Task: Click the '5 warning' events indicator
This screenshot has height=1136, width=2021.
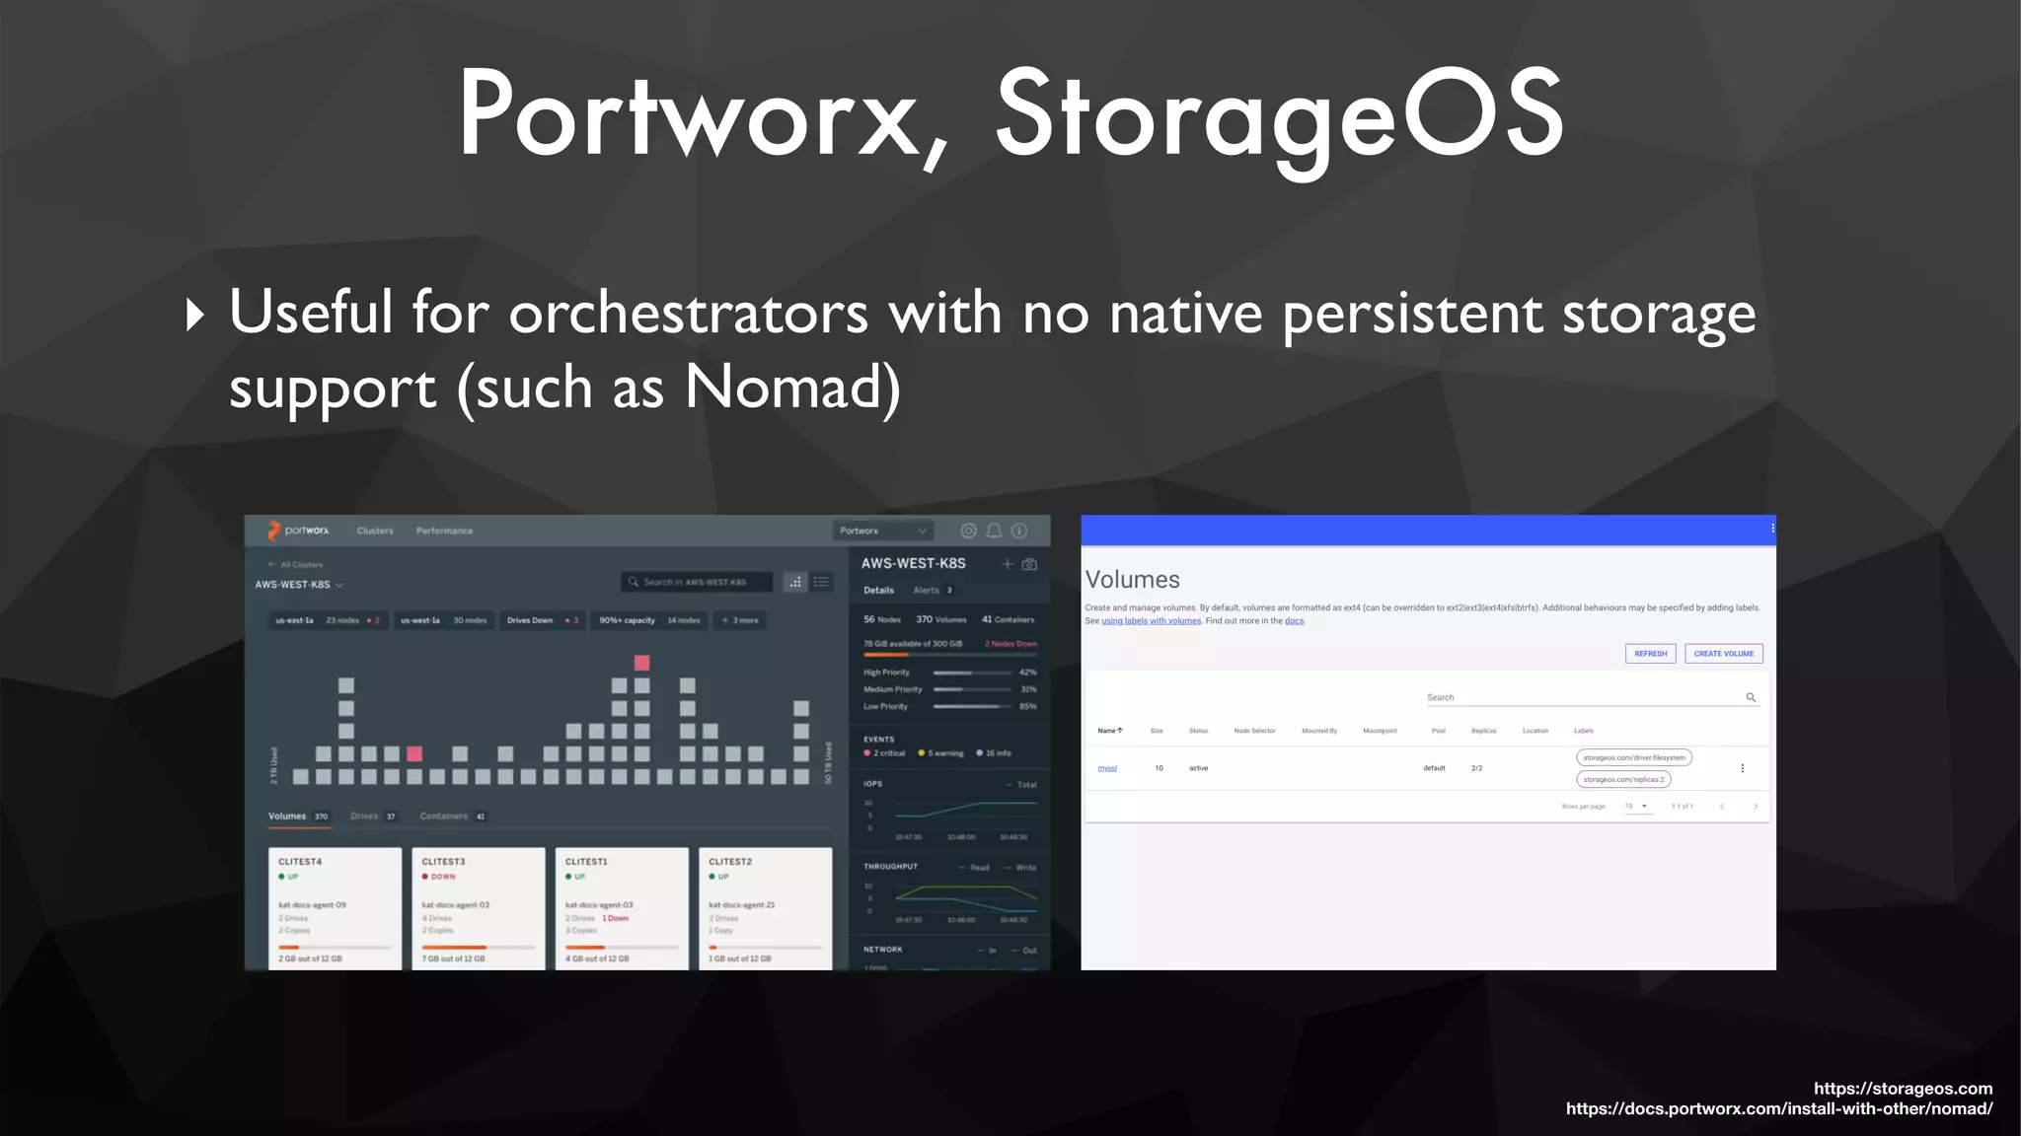Action: (x=941, y=753)
